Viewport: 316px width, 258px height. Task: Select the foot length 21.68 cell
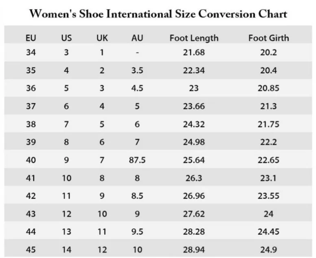194,52
